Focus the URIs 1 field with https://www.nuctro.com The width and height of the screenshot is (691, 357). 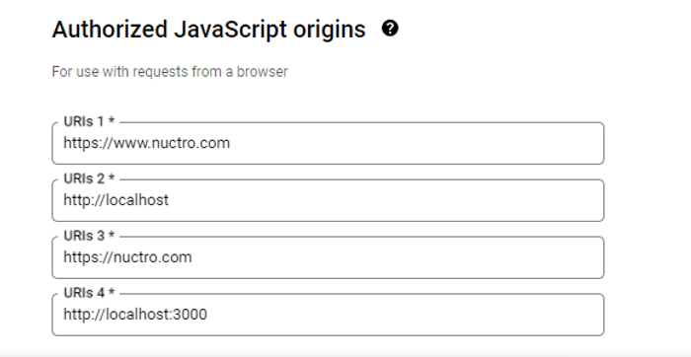(x=328, y=144)
